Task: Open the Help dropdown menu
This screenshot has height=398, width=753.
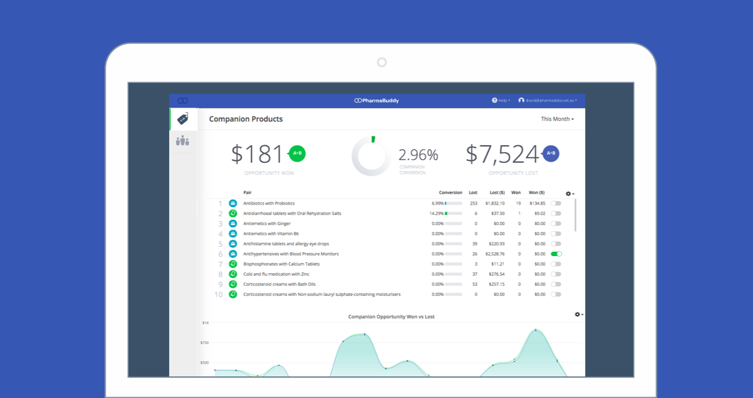Action: click(501, 101)
